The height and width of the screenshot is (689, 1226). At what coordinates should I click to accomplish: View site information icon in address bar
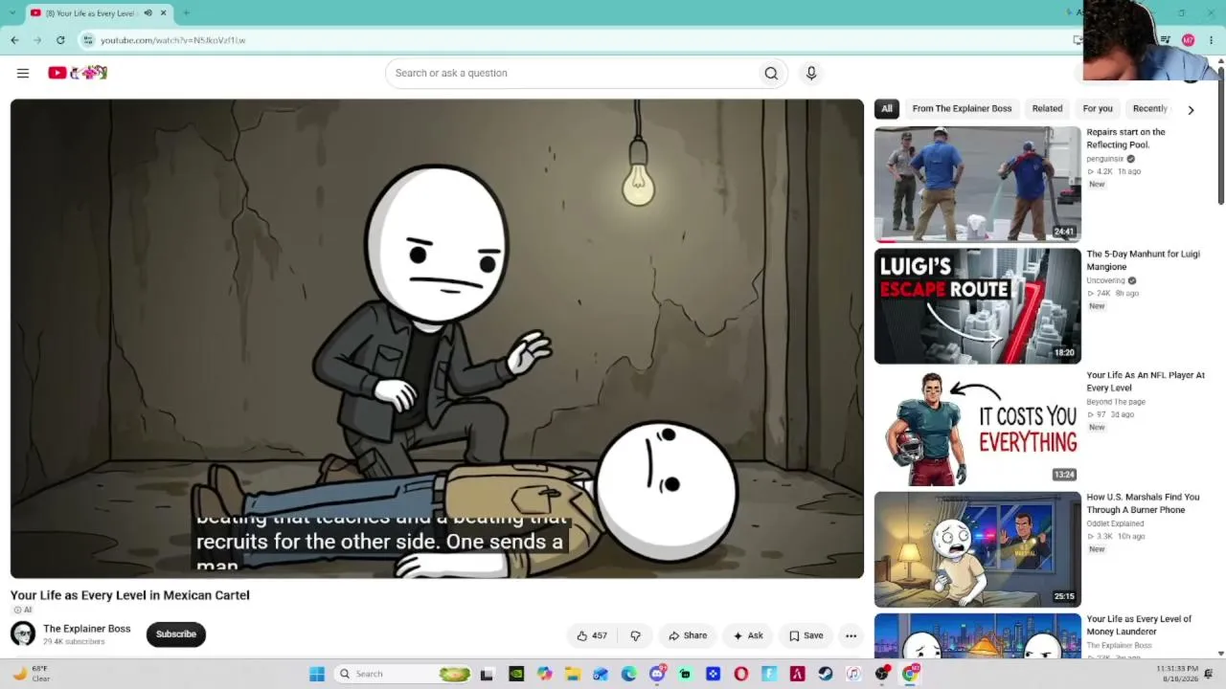(88, 40)
